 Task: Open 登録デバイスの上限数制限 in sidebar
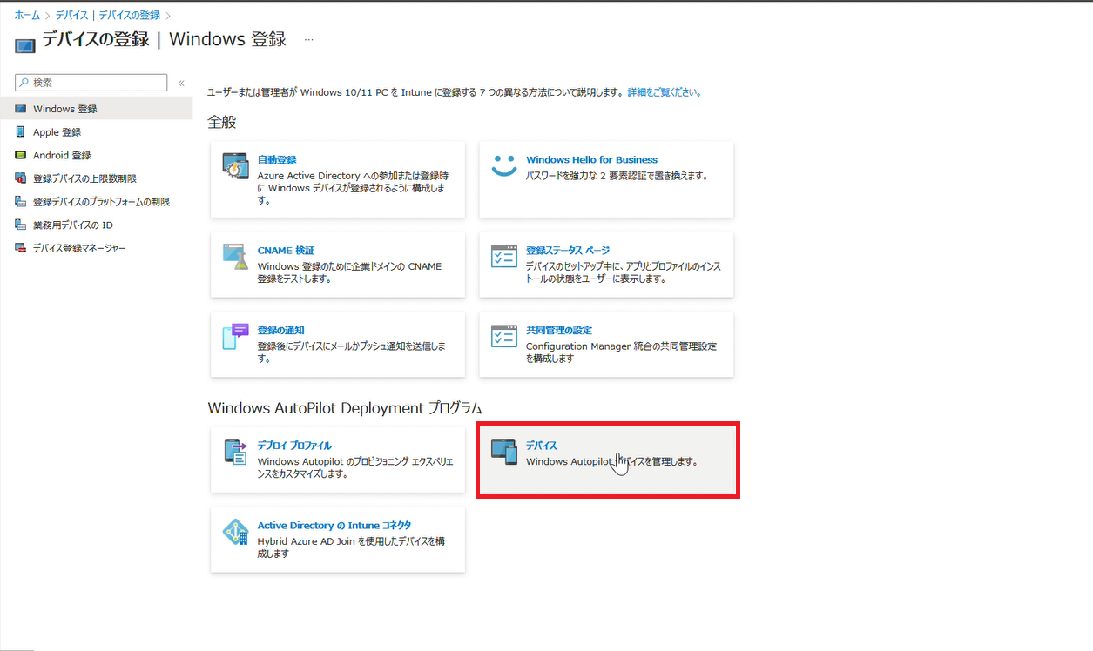[84, 178]
